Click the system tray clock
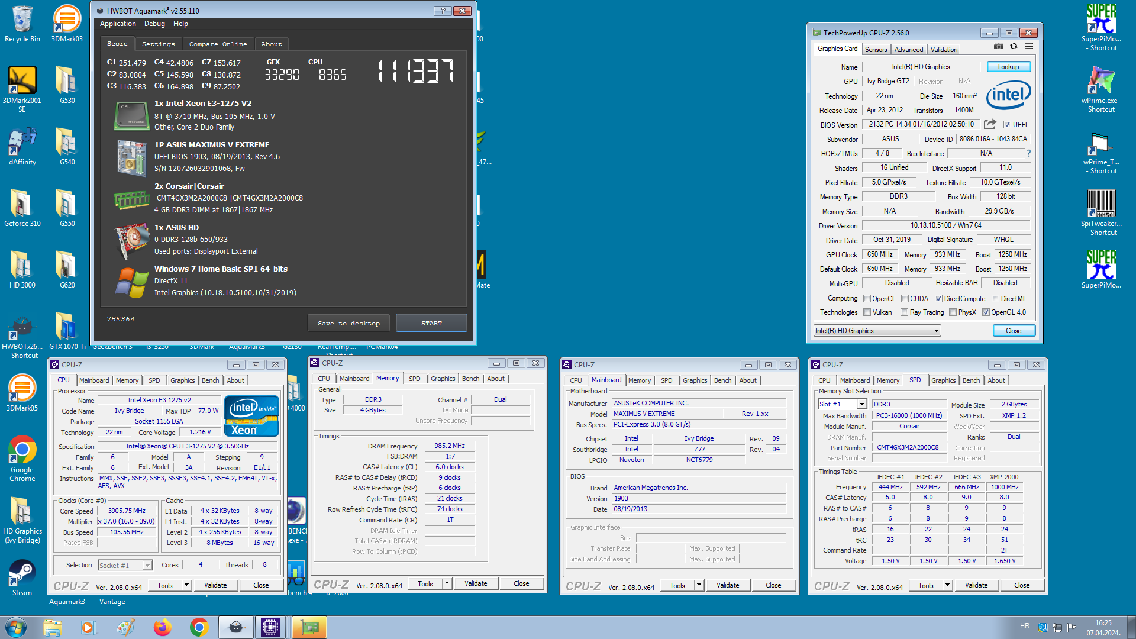1136x639 pixels. pos(1103,628)
